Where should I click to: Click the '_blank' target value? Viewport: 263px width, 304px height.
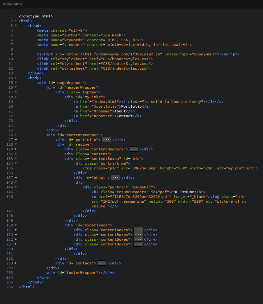point(199,197)
